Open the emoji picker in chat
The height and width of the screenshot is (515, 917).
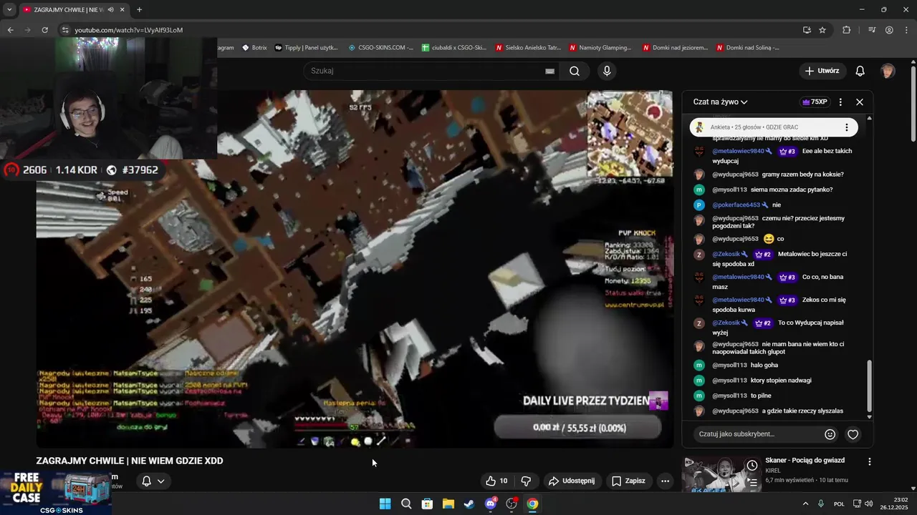click(x=830, y=434)
